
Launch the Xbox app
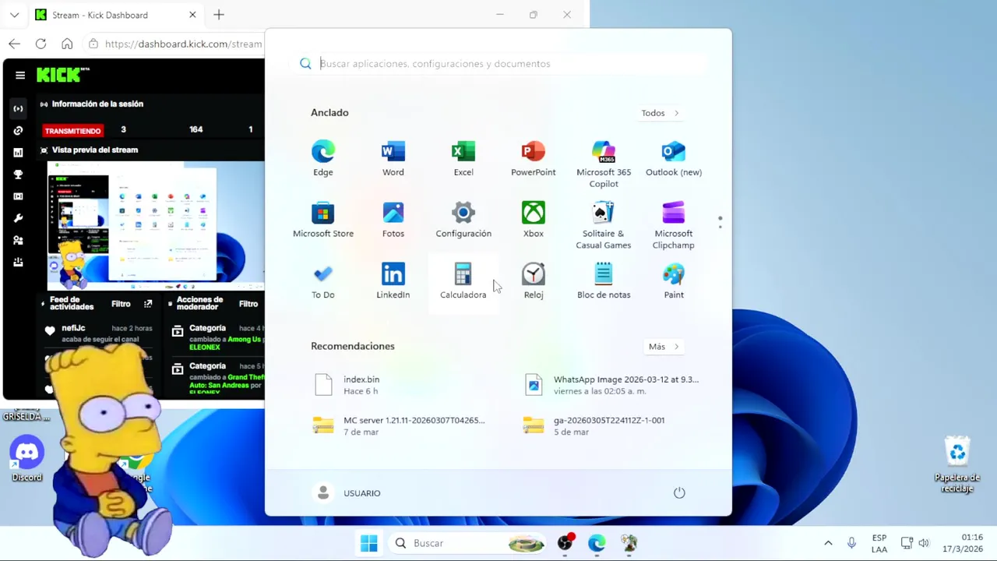pos(533,220)
